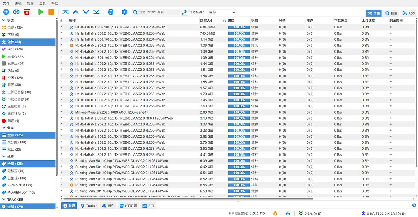Open options with the blue gear icon
Screen dimensions: 418x217
pyautogui.click(x=125, y=12)
